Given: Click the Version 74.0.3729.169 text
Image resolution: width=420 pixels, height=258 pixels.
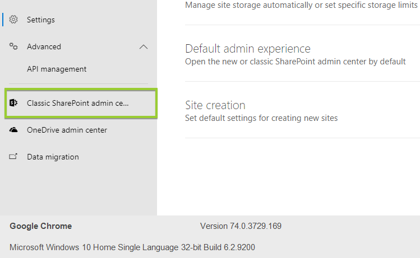Looking at the screenshot, I should point(241,226).
